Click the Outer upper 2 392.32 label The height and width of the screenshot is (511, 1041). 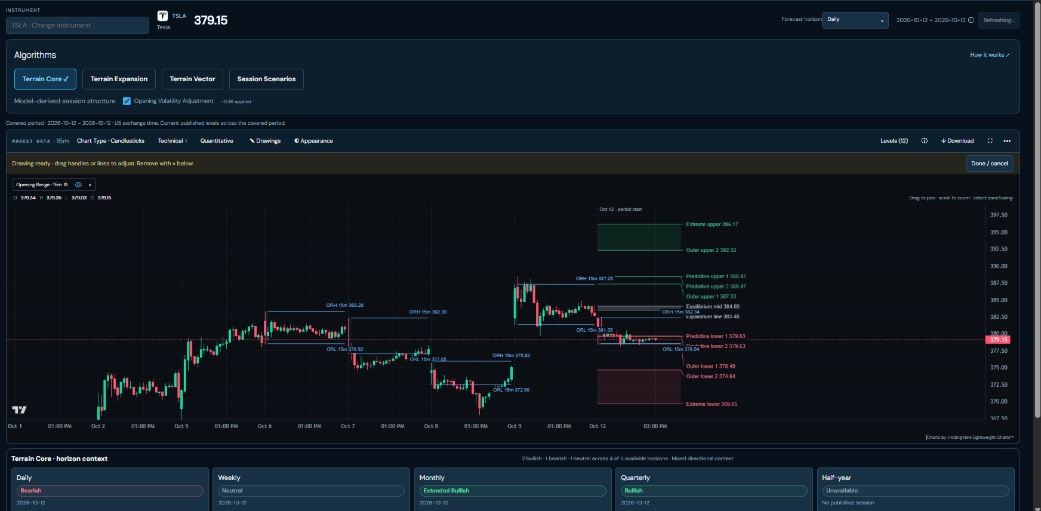tap(711, 250)
